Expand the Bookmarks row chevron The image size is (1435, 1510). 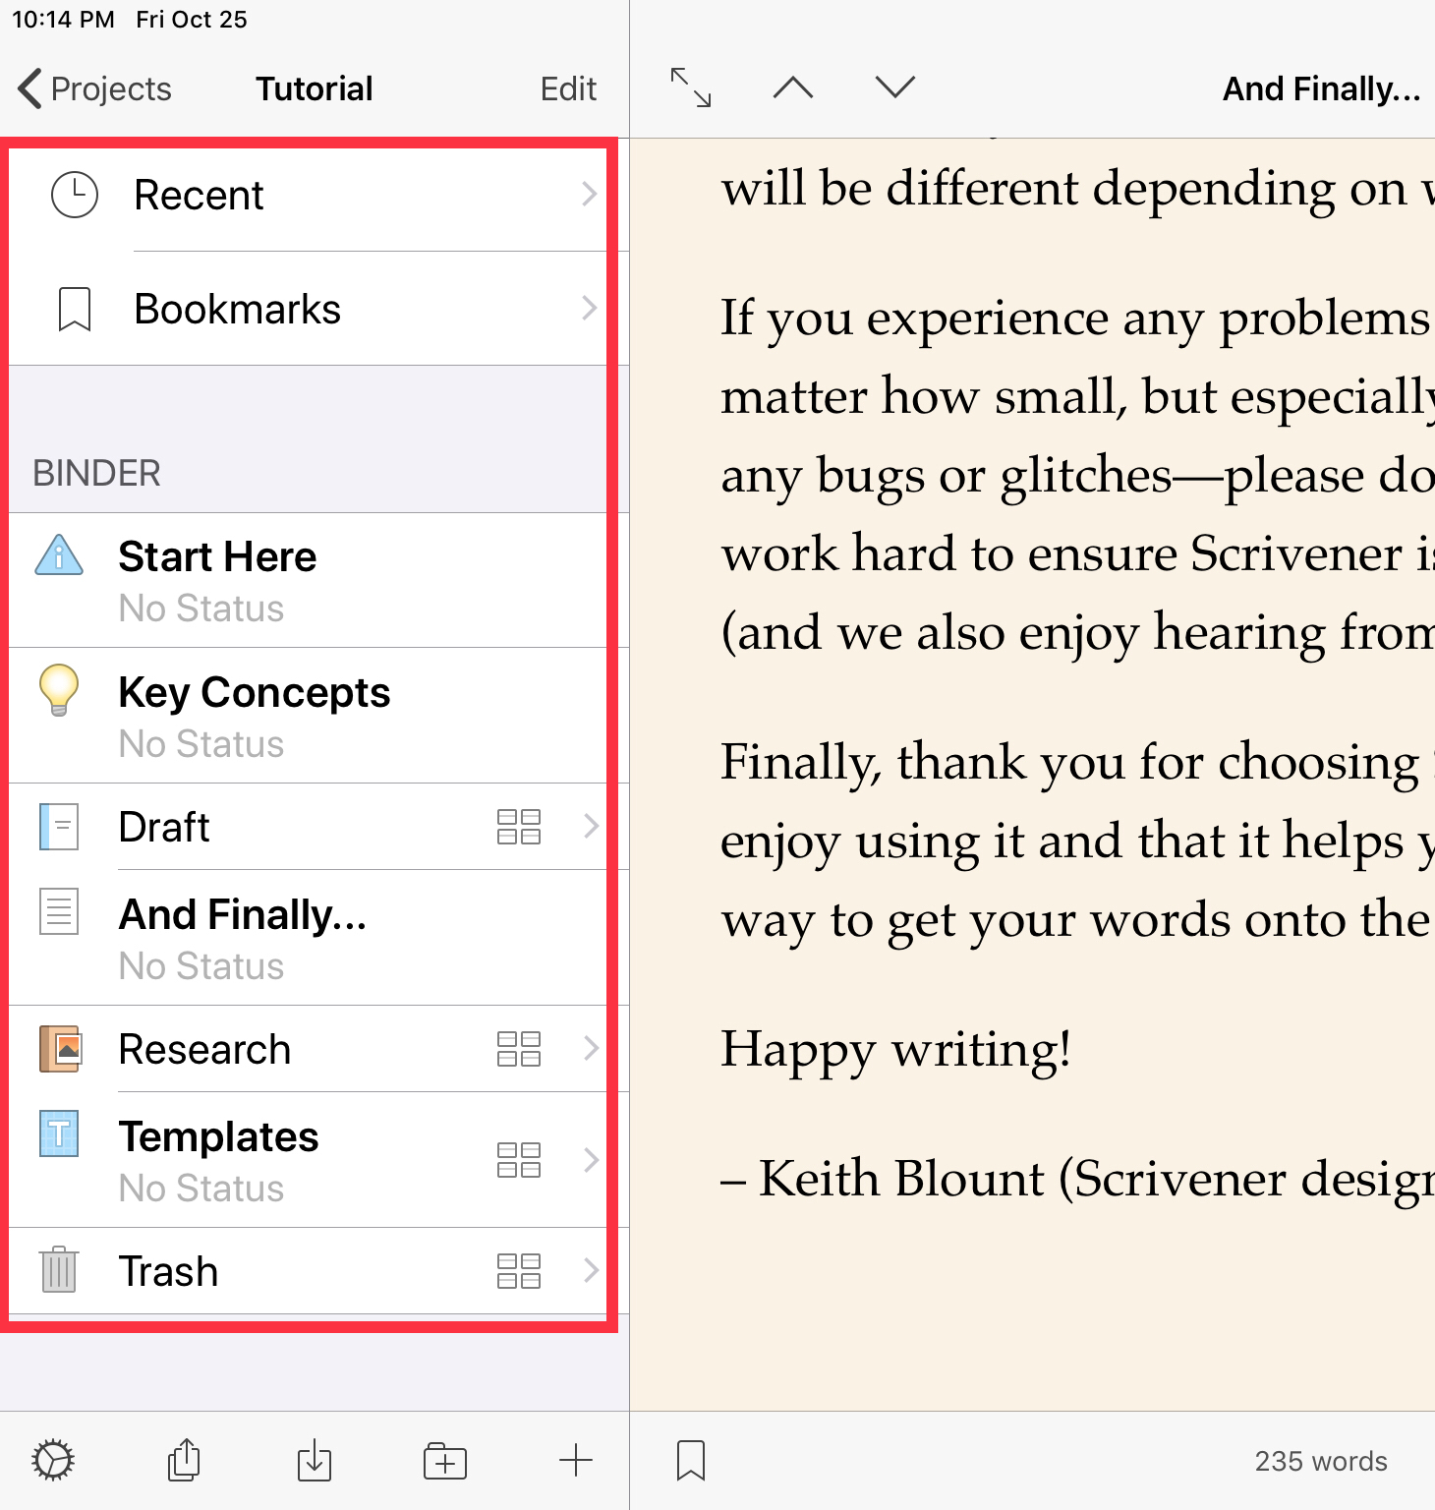coord(589,308)
